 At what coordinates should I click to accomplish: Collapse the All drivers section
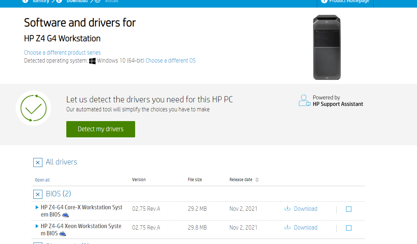(x=38, y=162)
